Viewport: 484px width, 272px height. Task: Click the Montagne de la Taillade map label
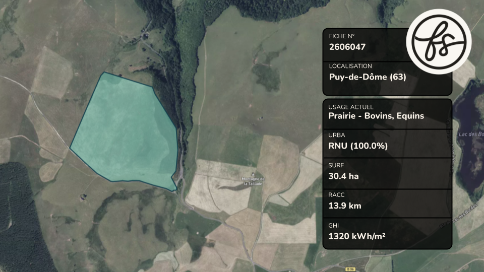(x=253, y=181)
